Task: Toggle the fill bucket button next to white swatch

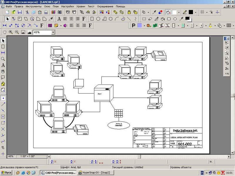Action: (x=168, y=12)
